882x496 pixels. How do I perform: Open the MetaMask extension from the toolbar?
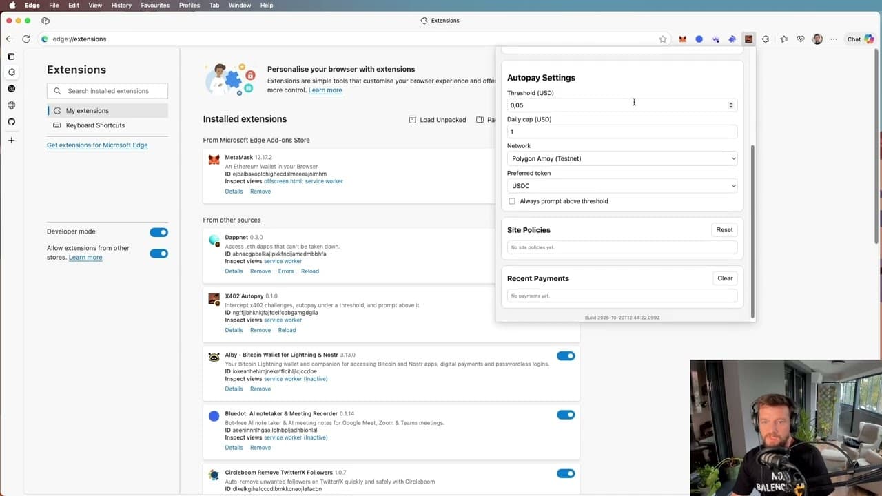[682, 39]
